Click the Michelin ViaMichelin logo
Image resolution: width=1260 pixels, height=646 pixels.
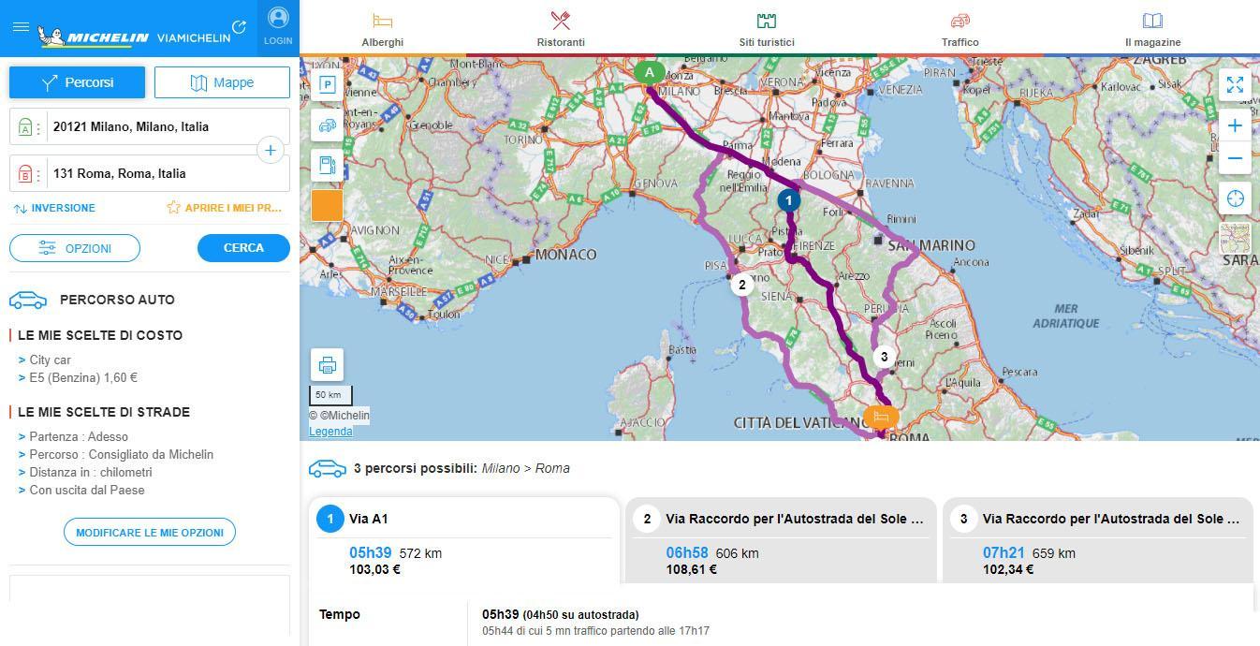pos(134,37)
